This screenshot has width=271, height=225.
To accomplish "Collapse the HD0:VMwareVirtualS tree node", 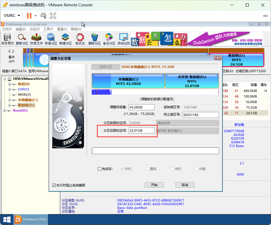I will coord(5,79).
